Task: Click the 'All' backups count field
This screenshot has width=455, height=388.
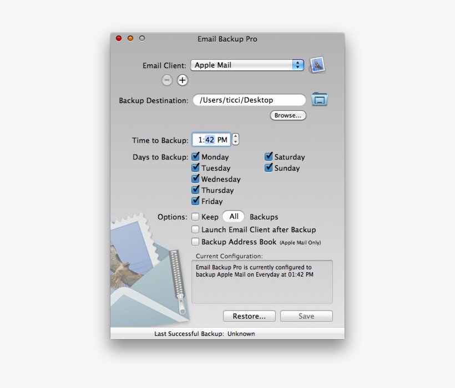Action: [233, 217]
